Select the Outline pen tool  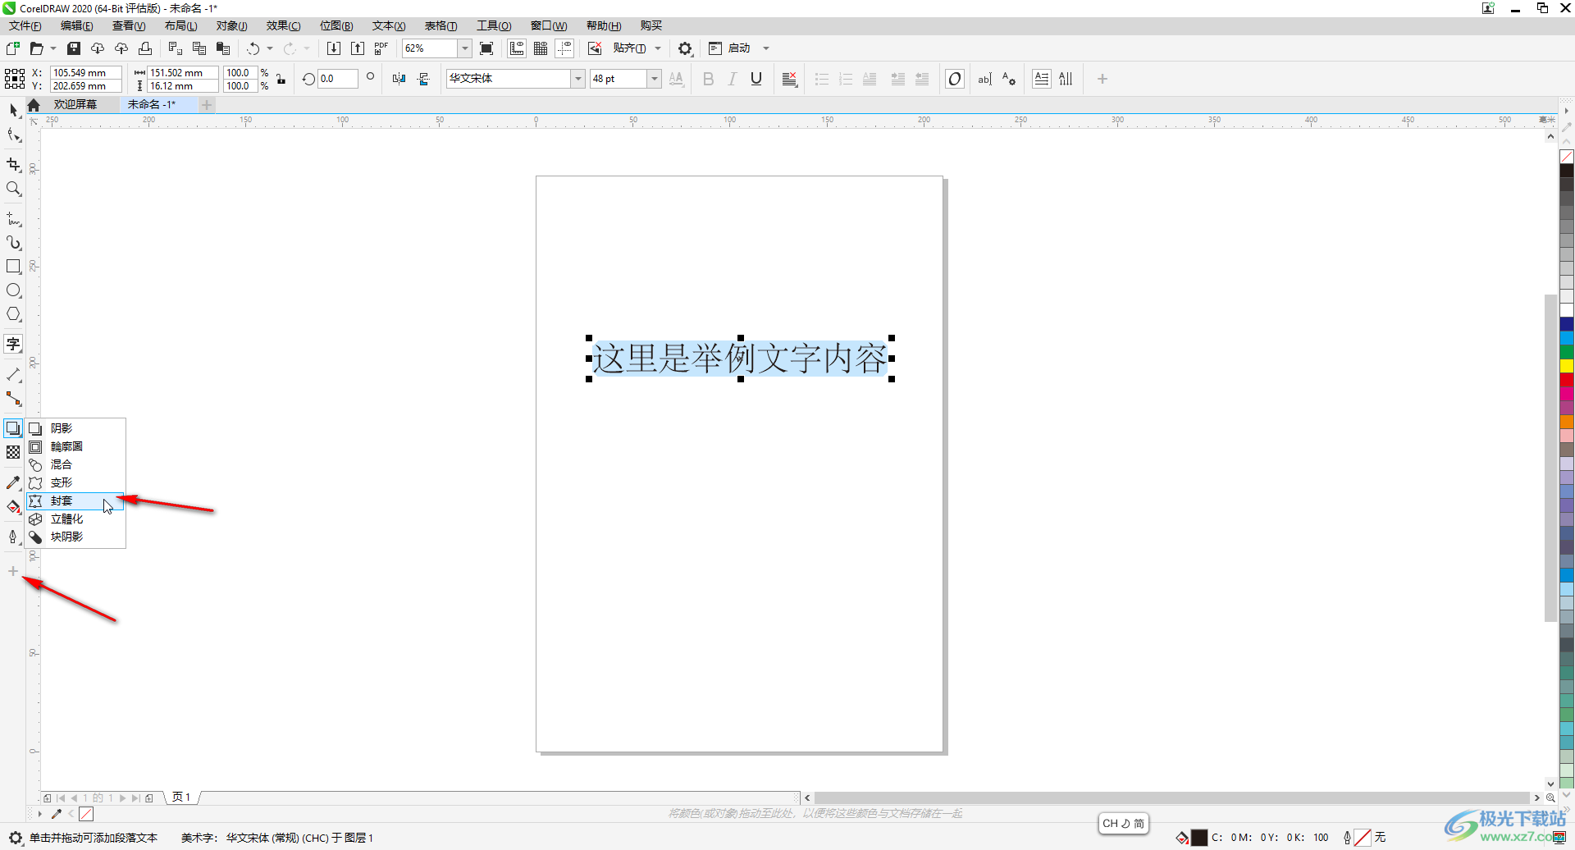pos(13,537)
